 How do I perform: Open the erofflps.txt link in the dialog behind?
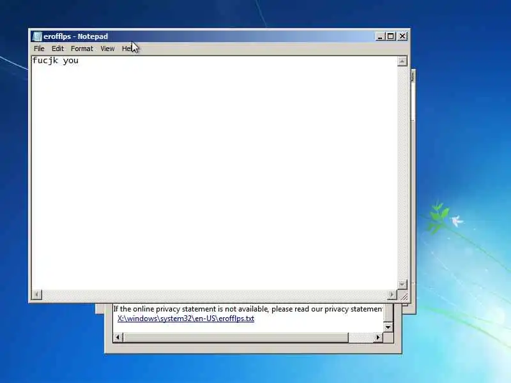point(186,319)
